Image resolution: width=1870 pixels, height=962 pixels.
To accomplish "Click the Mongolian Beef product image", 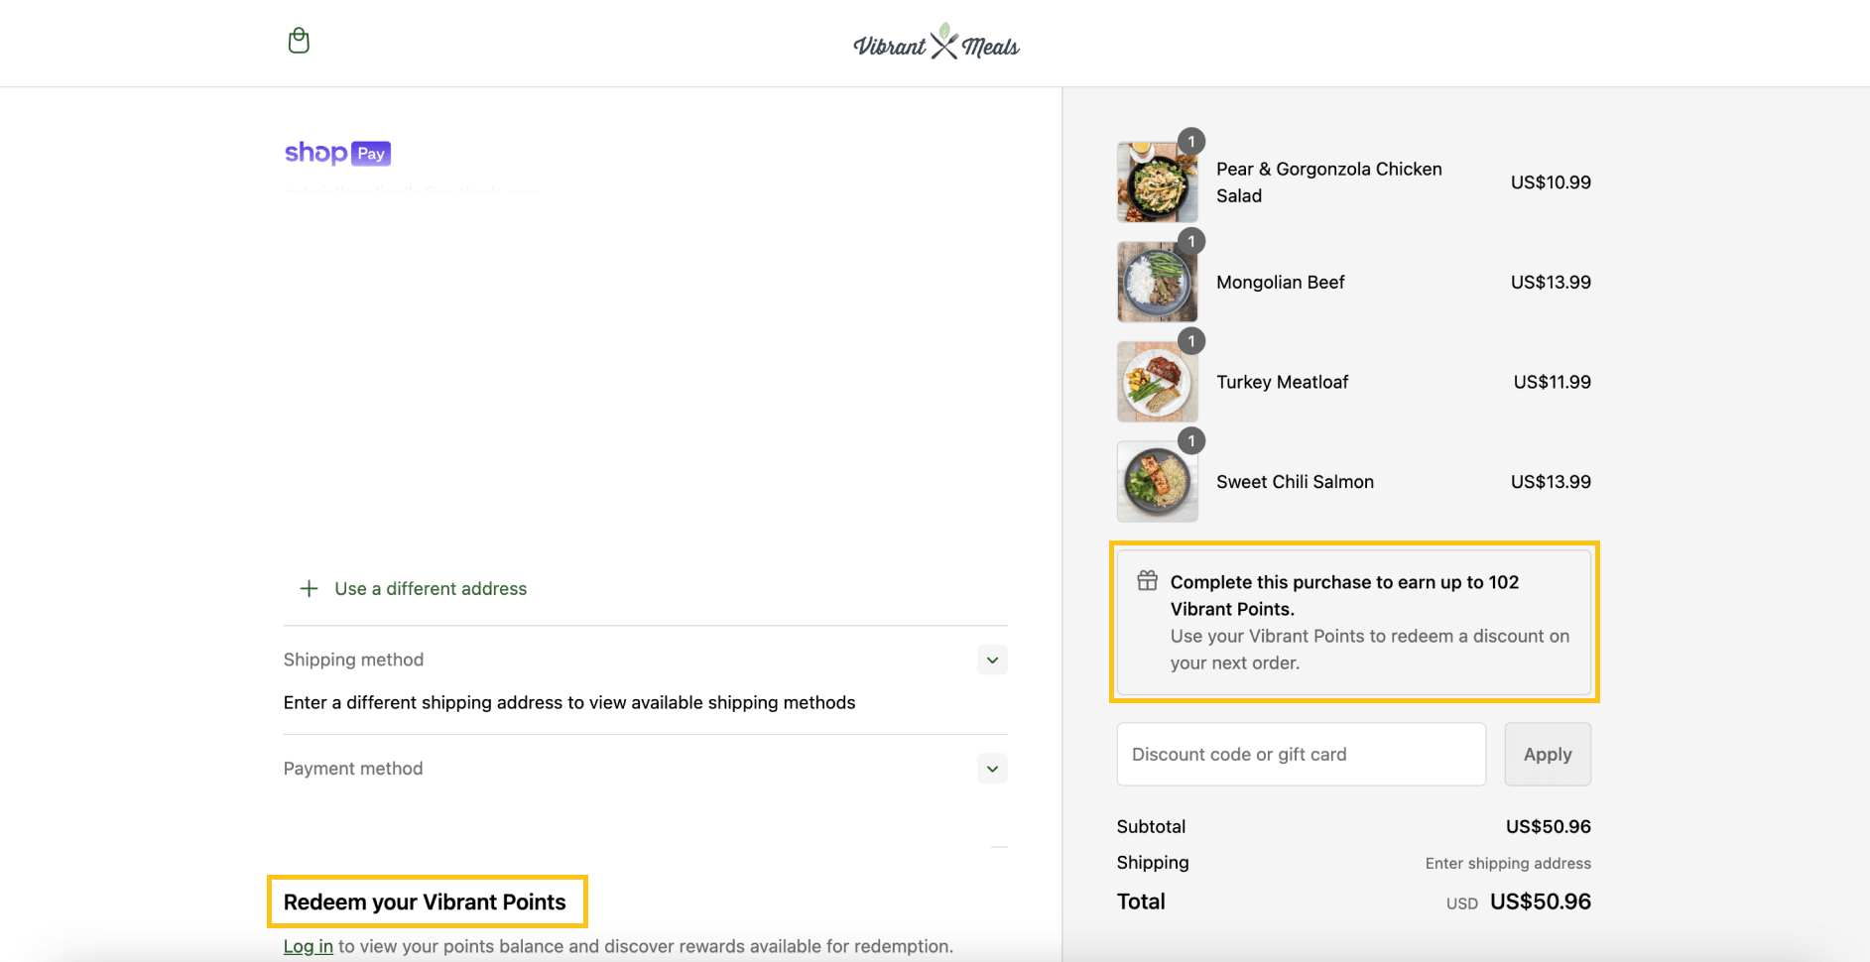I will [1157, 282].
